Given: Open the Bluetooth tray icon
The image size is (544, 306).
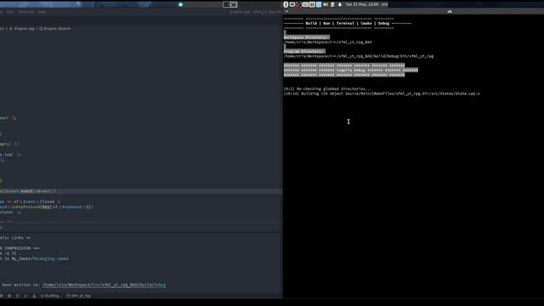Looking at the screenshot, I should [286, 4].
